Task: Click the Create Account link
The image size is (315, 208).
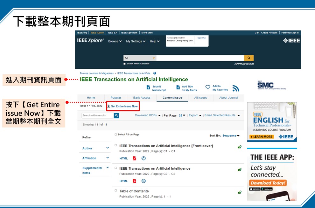Action: pos(269,33)
